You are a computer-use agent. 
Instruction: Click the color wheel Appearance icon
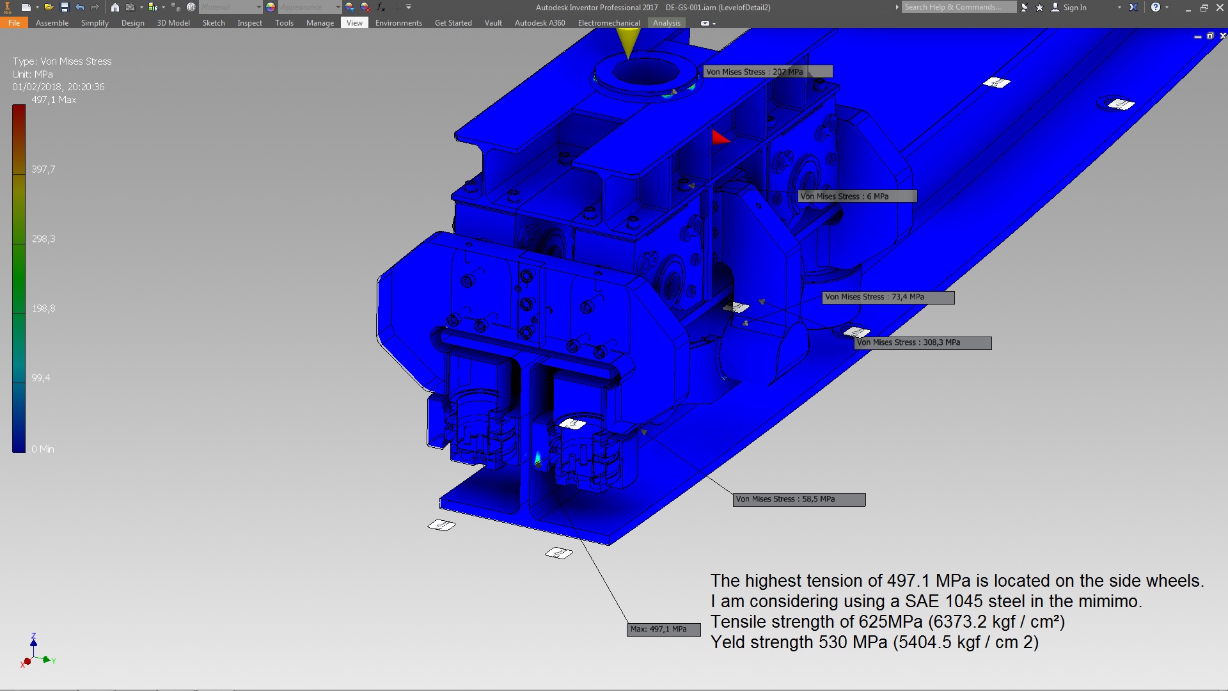[271, 7]
